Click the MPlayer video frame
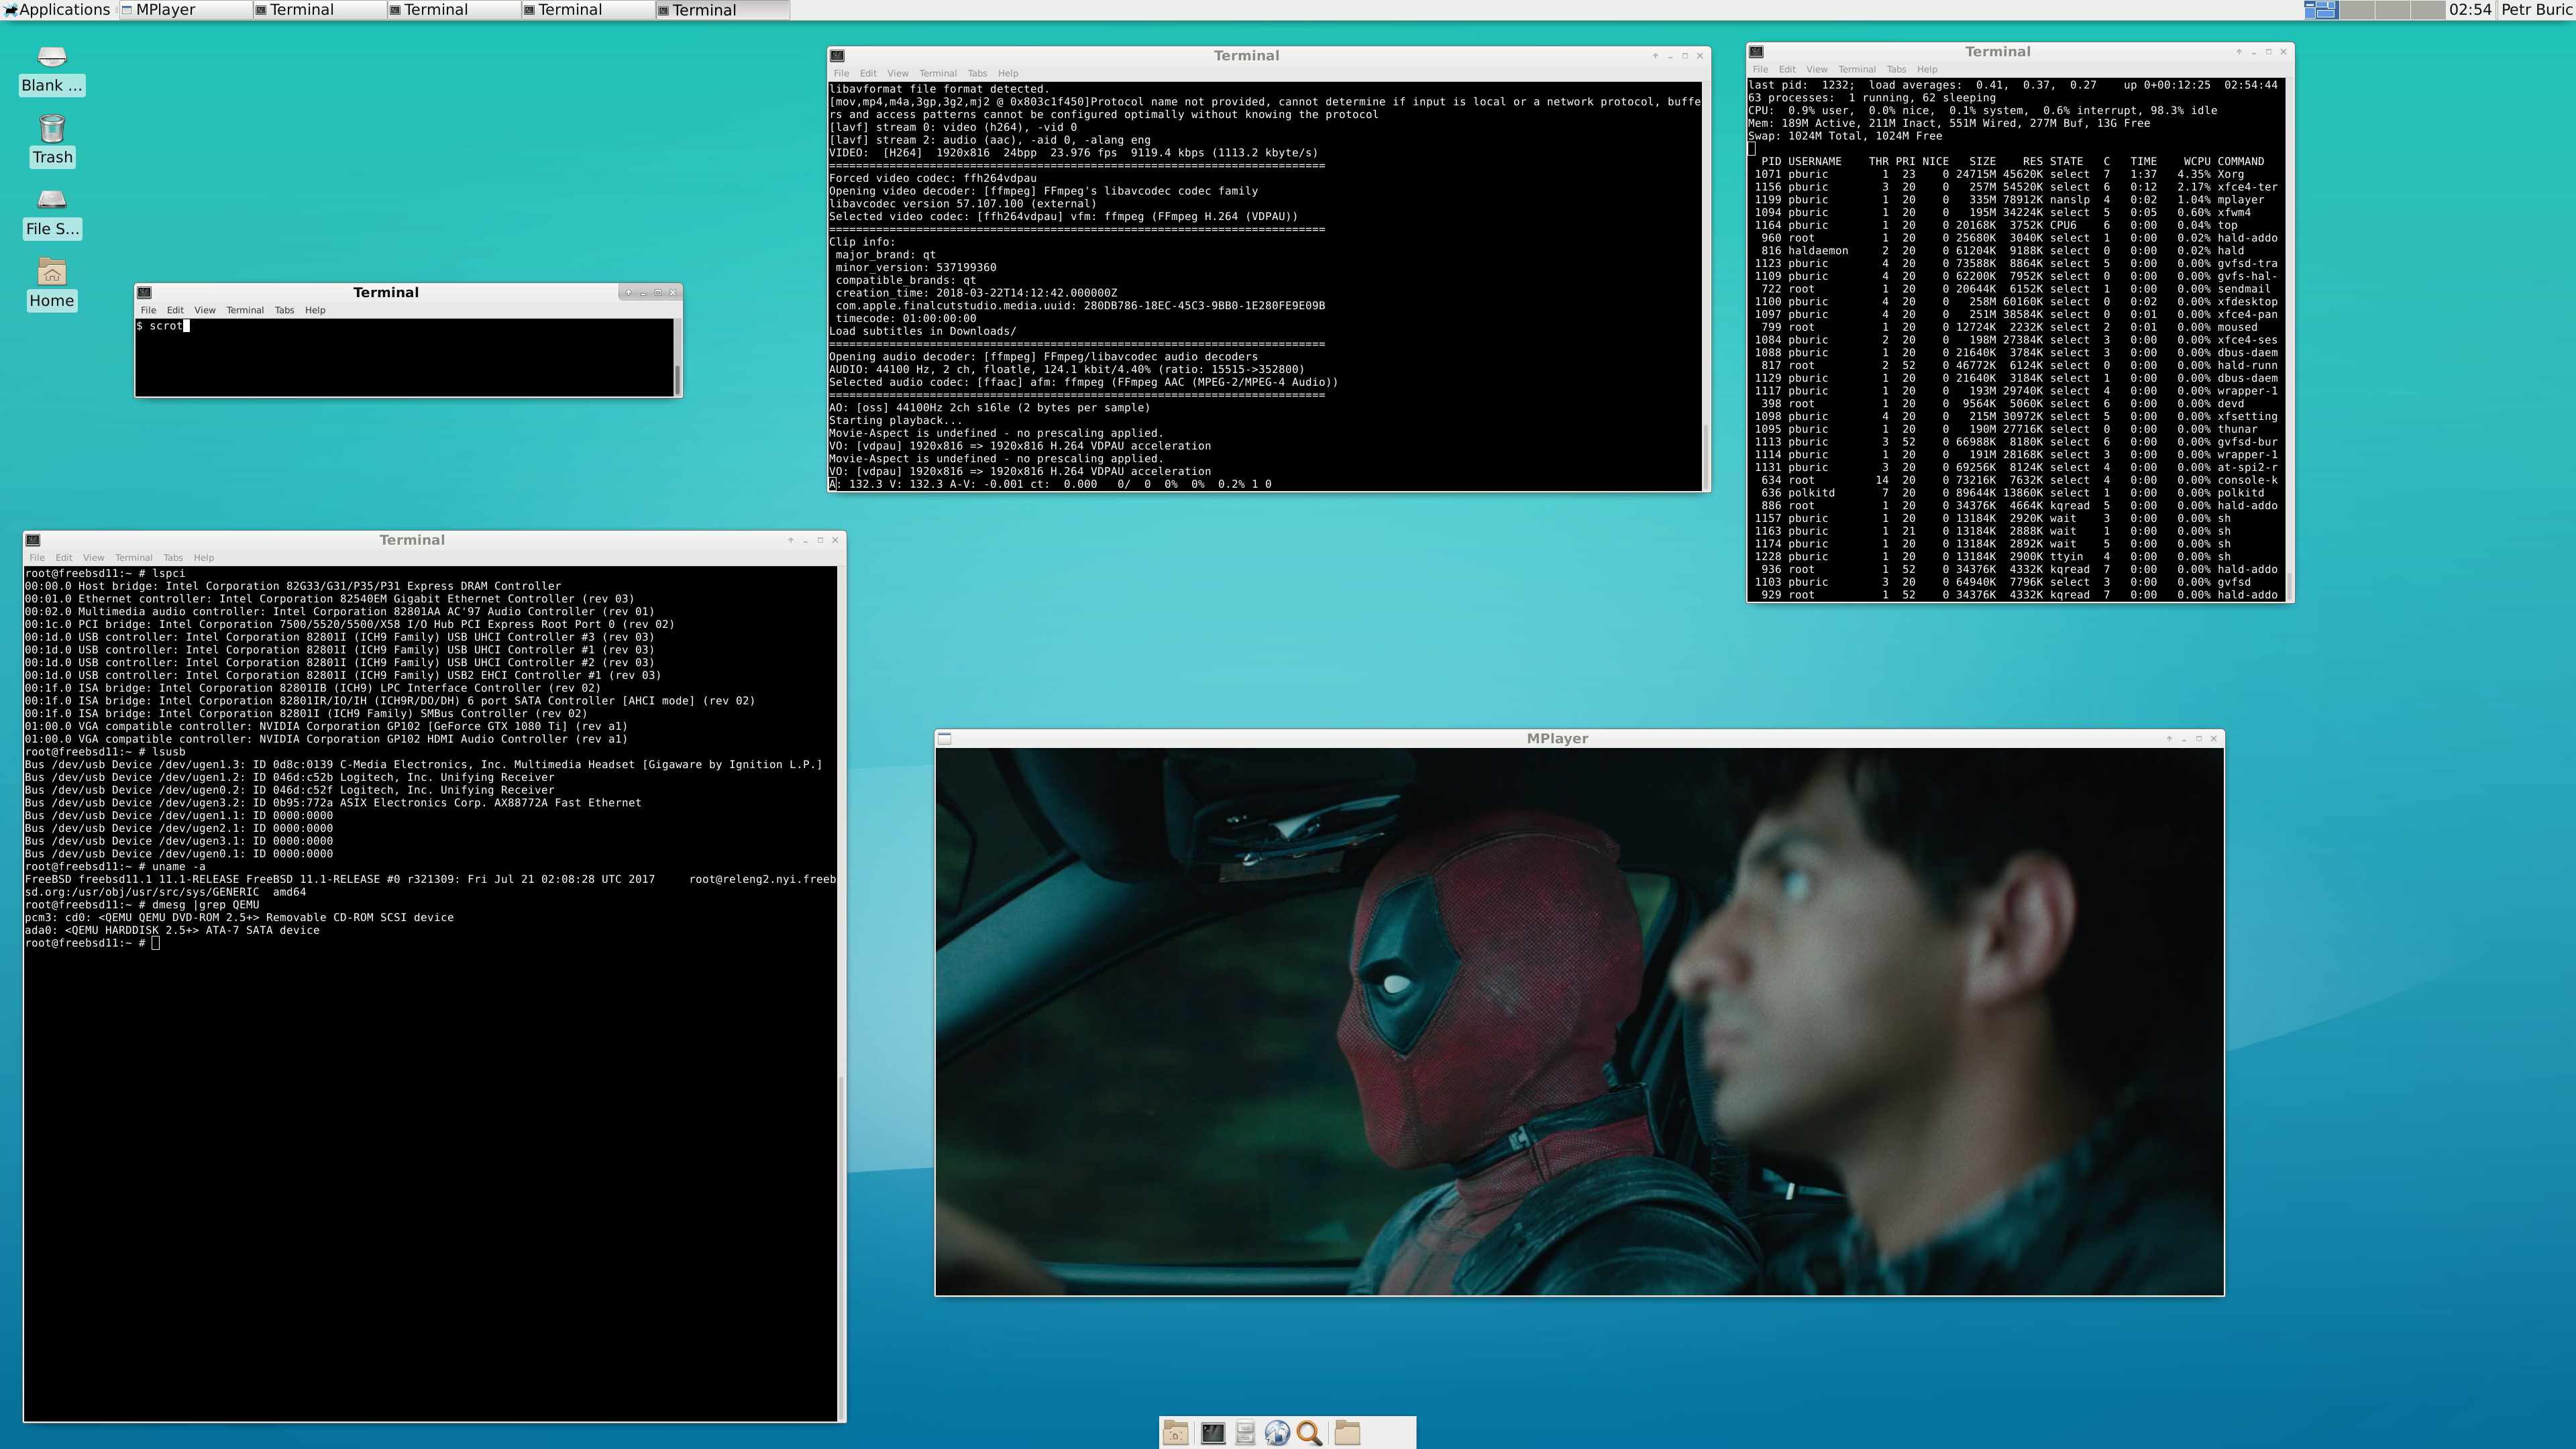 click(1579, 1021)
